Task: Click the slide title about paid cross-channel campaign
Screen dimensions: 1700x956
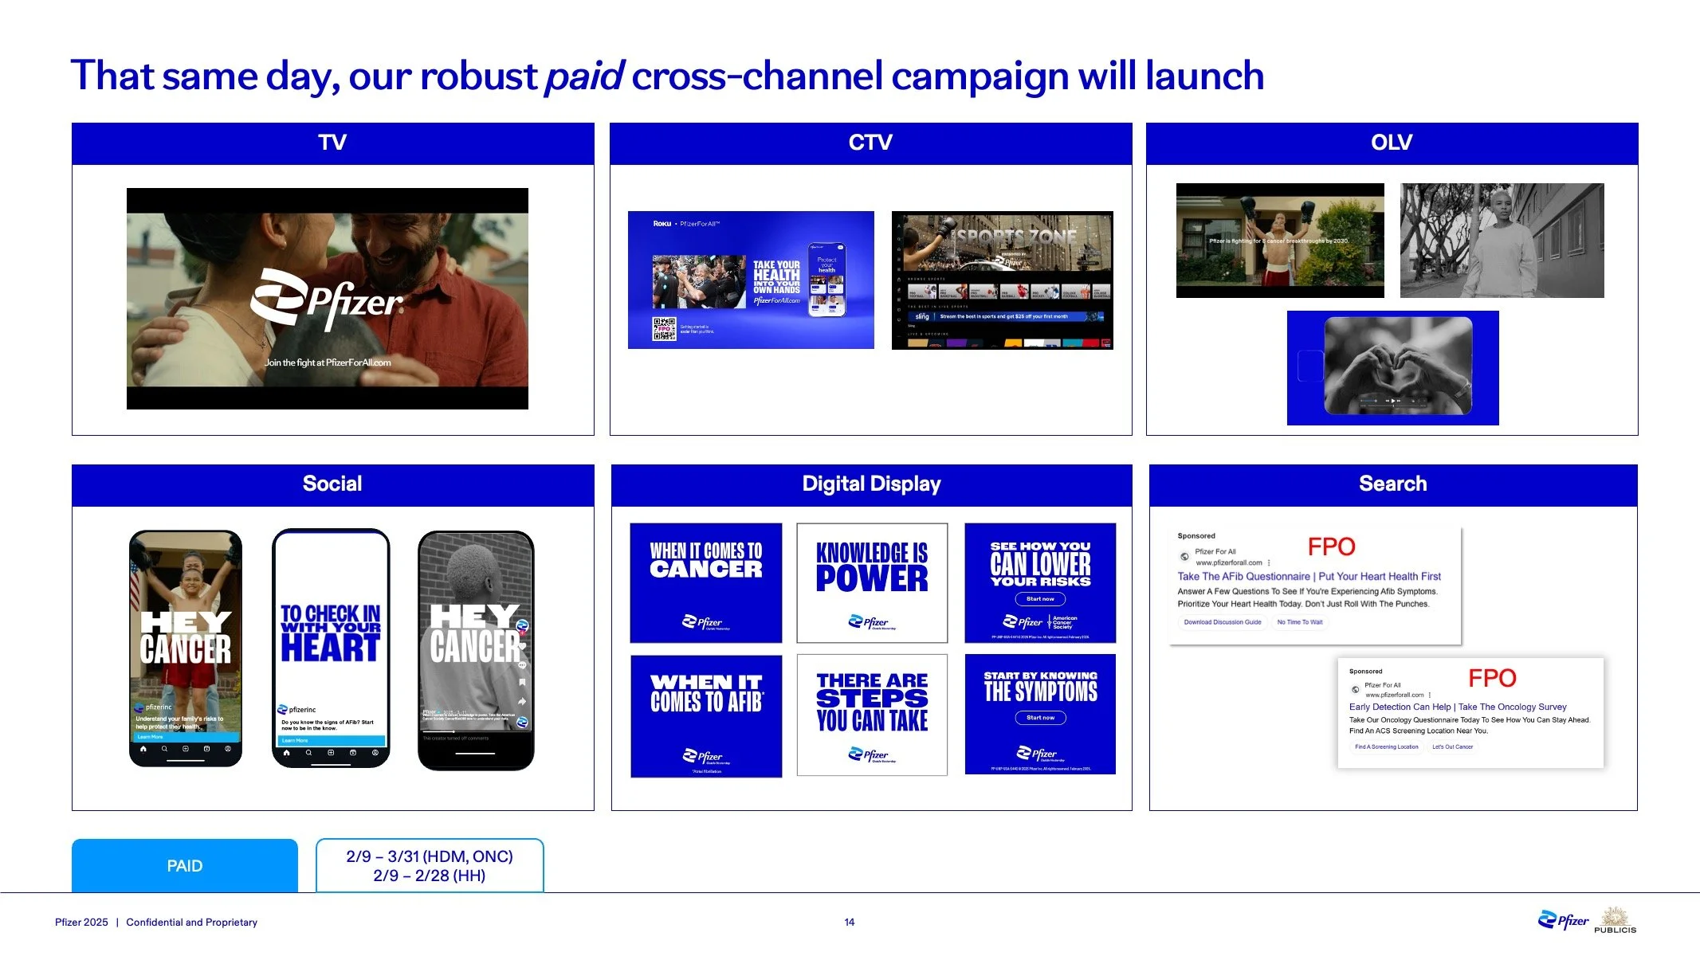Action: click(x=668, y=76)
